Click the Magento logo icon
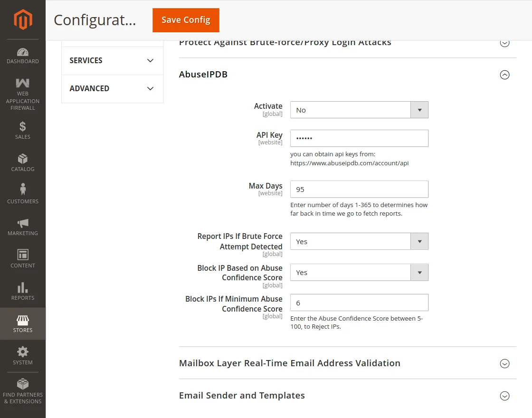The height and width of the screenshot is (418, 532). click(23, 19)
